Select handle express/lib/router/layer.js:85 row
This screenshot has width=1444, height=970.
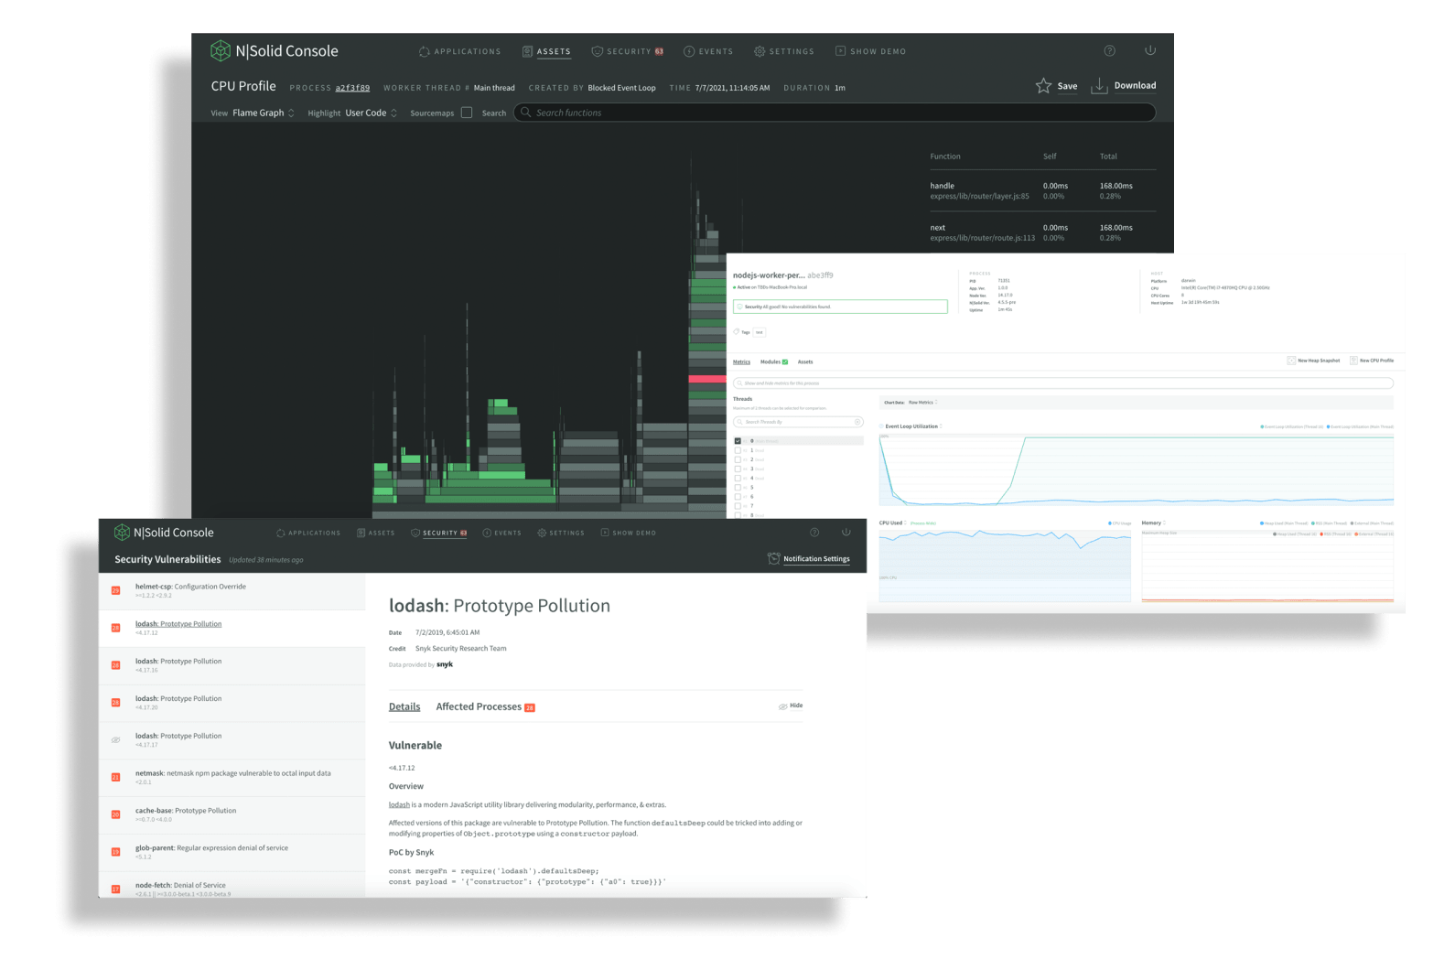pyautogui.click(x=1042, y=190)
